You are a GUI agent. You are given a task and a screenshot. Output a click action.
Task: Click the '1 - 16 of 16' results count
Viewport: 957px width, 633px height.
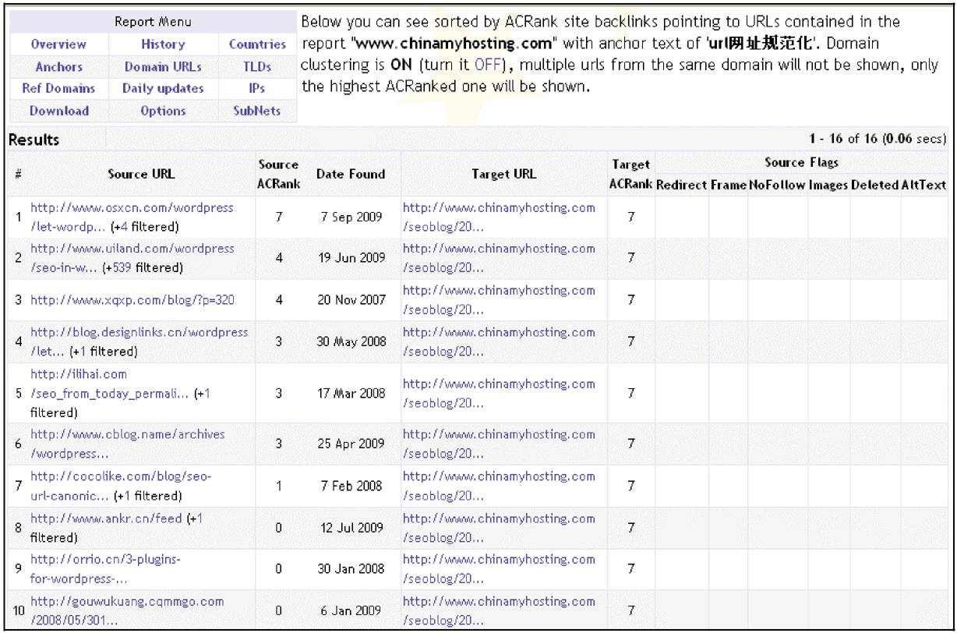coord(844,140)
